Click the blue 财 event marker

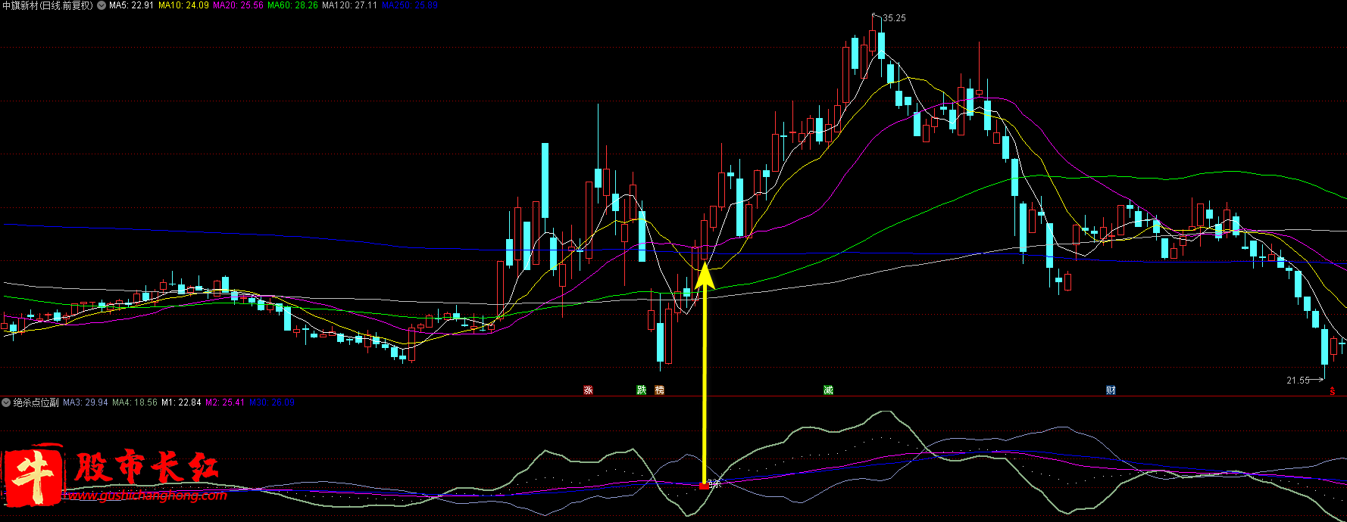click(1111, 390)
